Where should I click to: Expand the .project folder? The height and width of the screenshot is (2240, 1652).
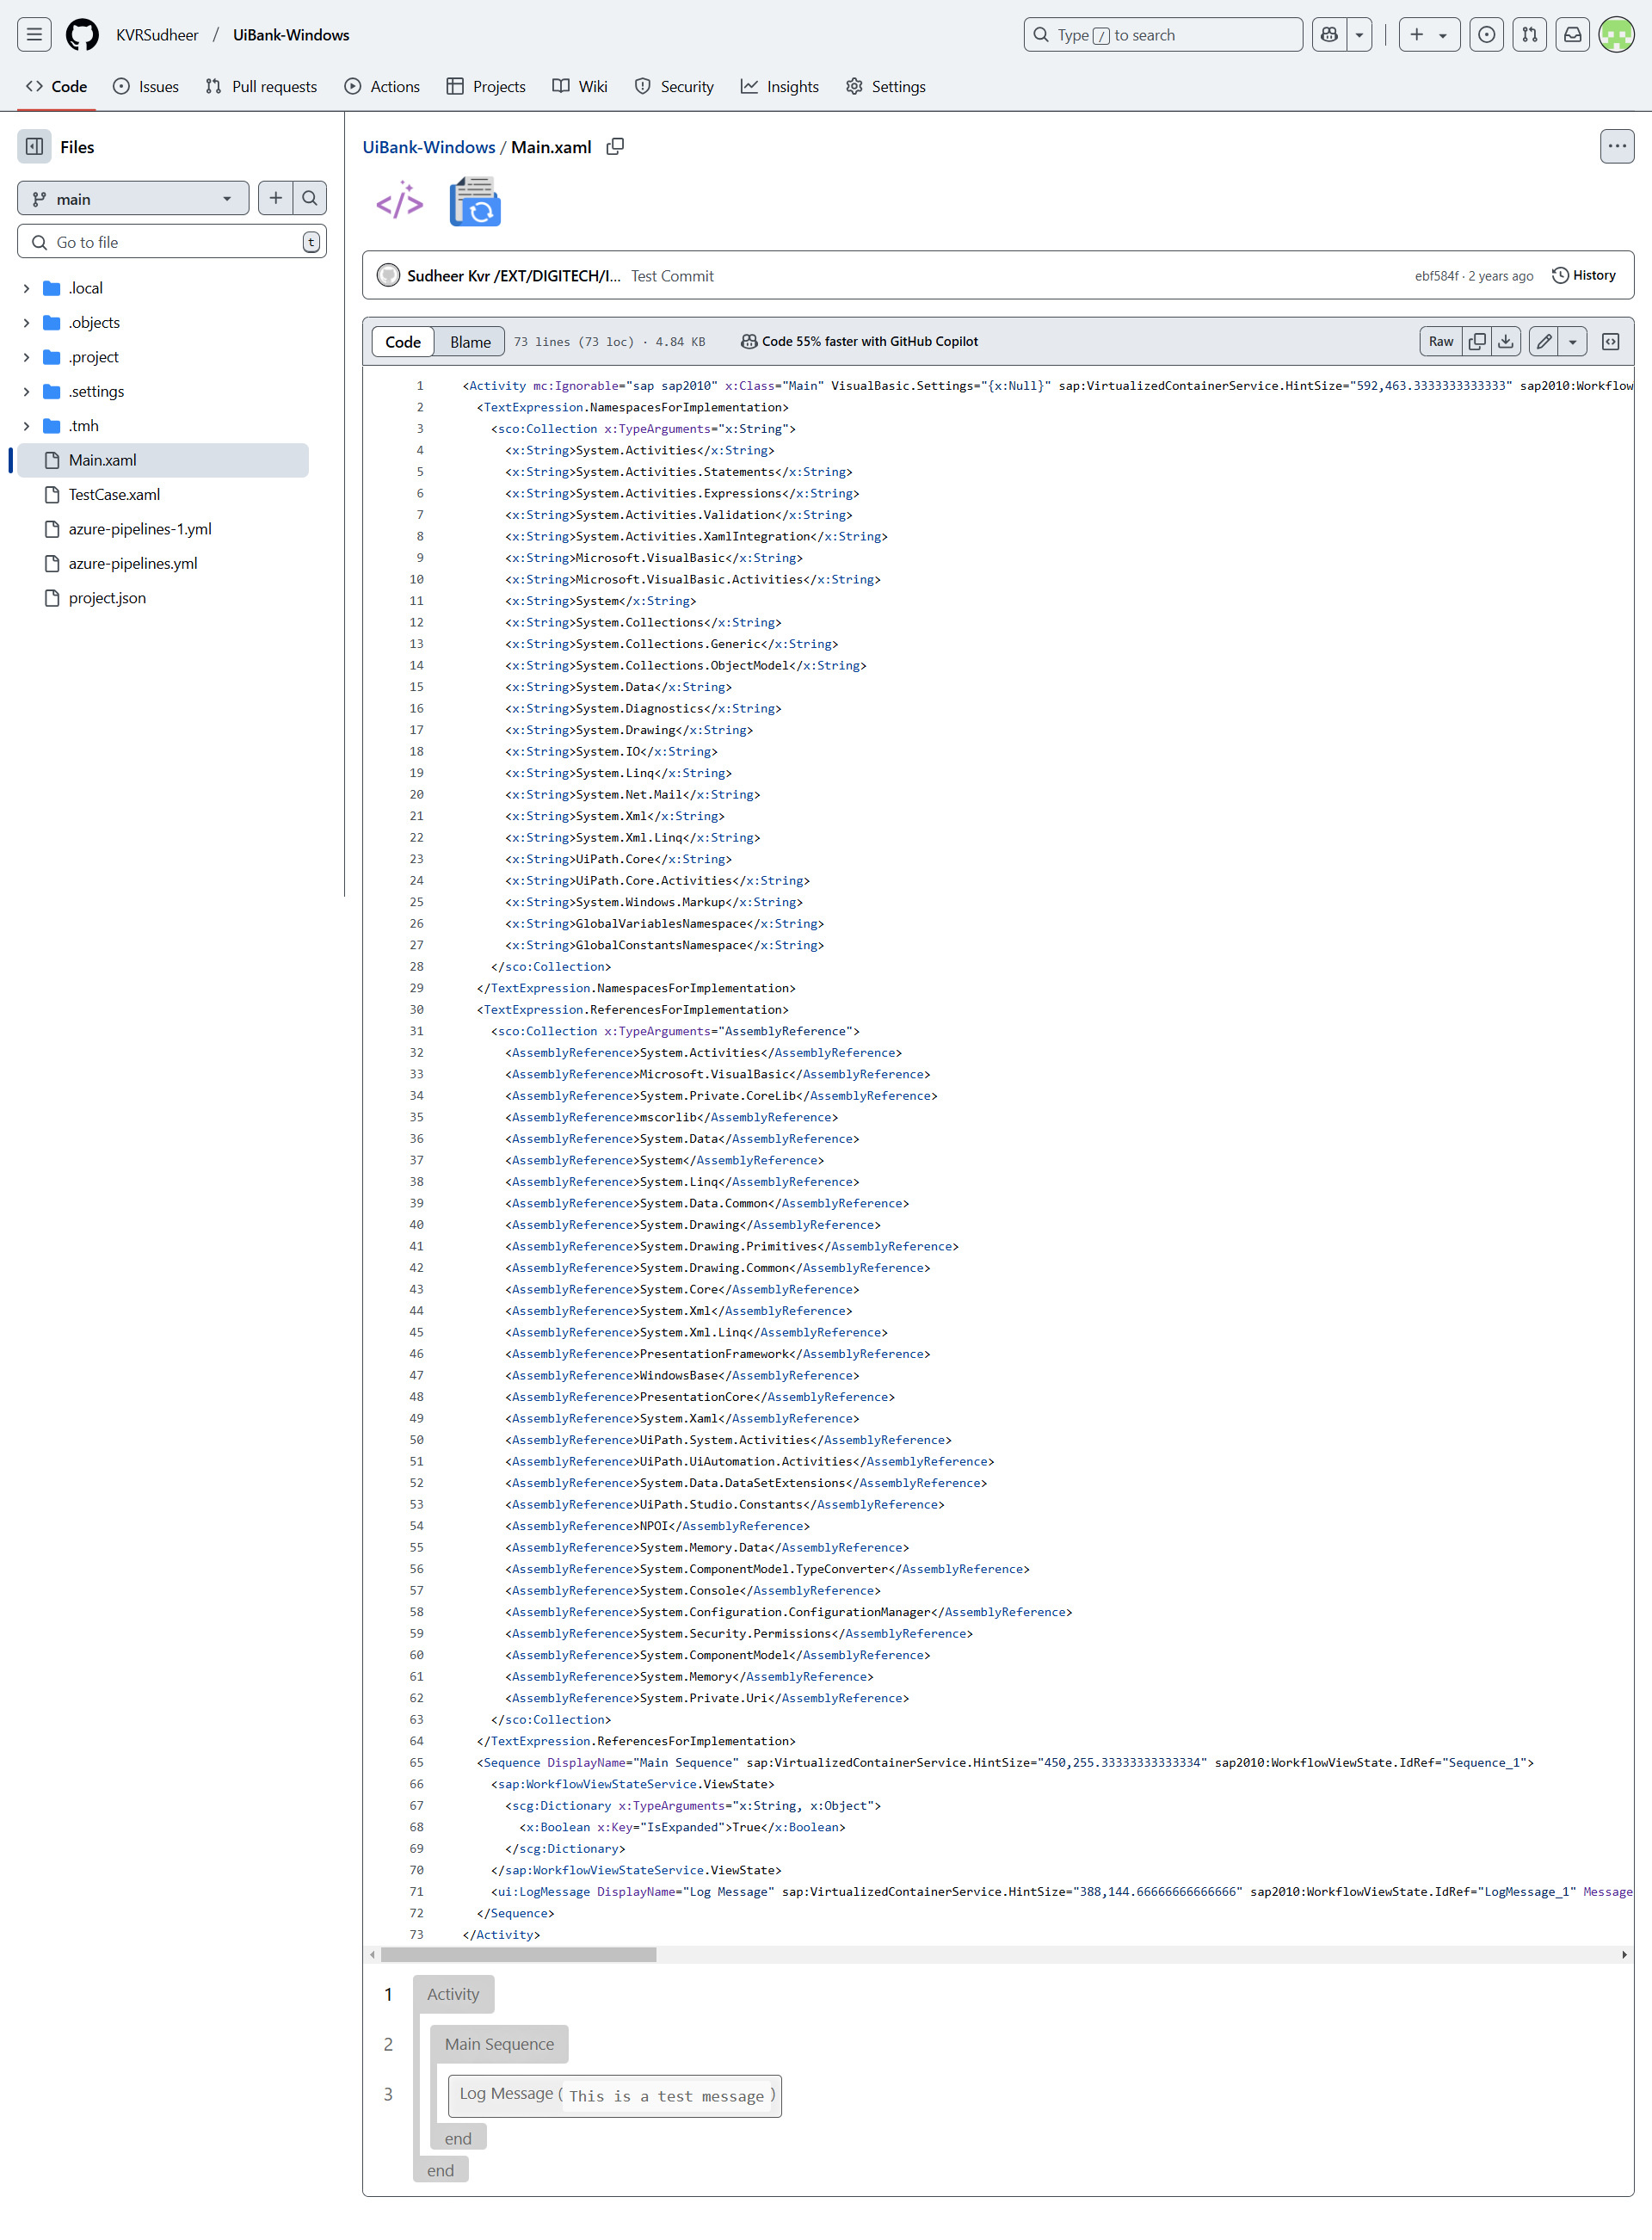(27, 357)
